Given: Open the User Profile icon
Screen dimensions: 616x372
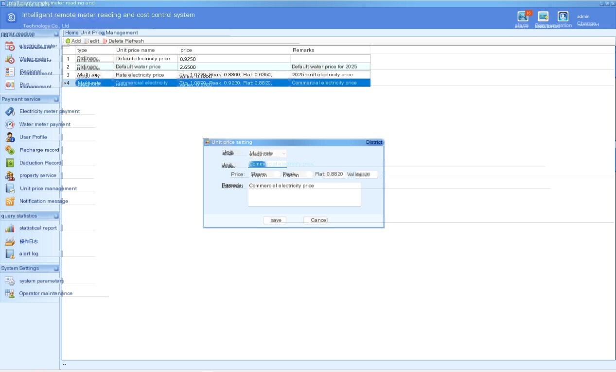Looking at the screenshot, I should coord(10,137).
